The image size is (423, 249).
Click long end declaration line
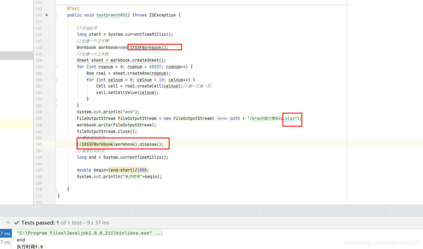(x=123, y=157)
